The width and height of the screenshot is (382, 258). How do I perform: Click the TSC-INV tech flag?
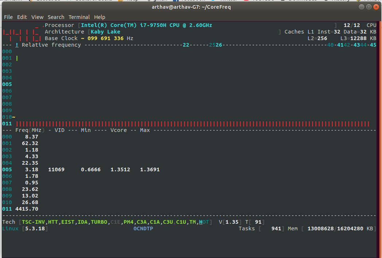point(33,222)
